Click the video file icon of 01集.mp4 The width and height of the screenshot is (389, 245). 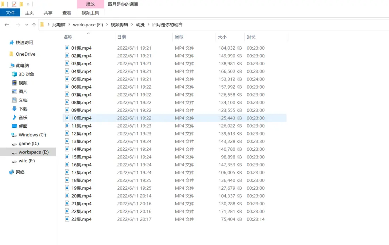pos(67,48)
